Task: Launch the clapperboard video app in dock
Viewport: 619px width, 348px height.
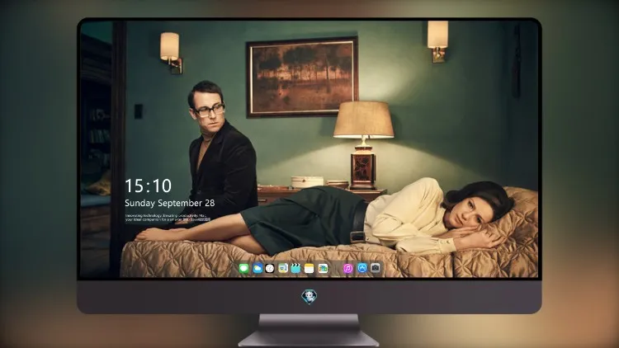Action: [295, 268]
